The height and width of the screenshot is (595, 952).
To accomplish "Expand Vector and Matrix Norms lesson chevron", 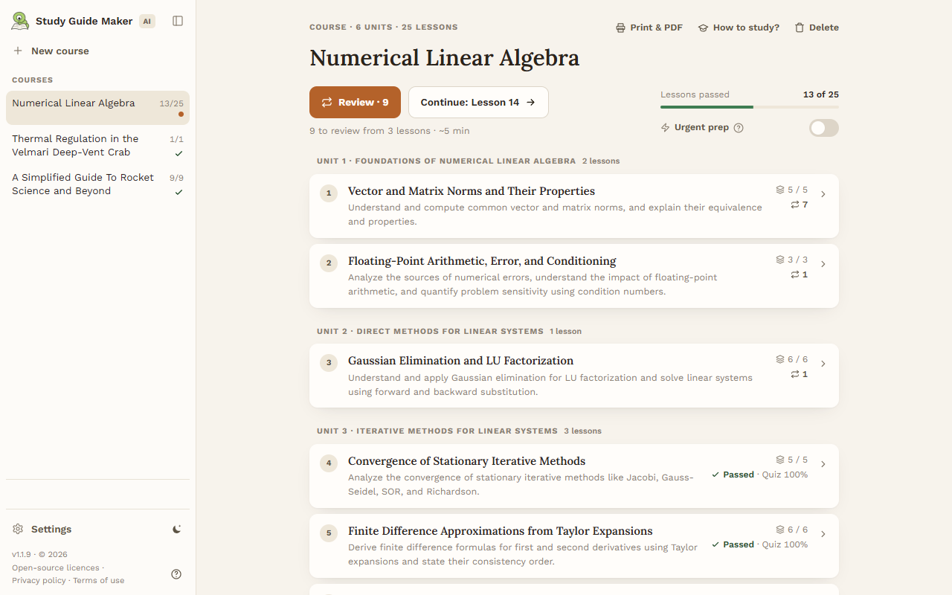I will pos(823,194).
